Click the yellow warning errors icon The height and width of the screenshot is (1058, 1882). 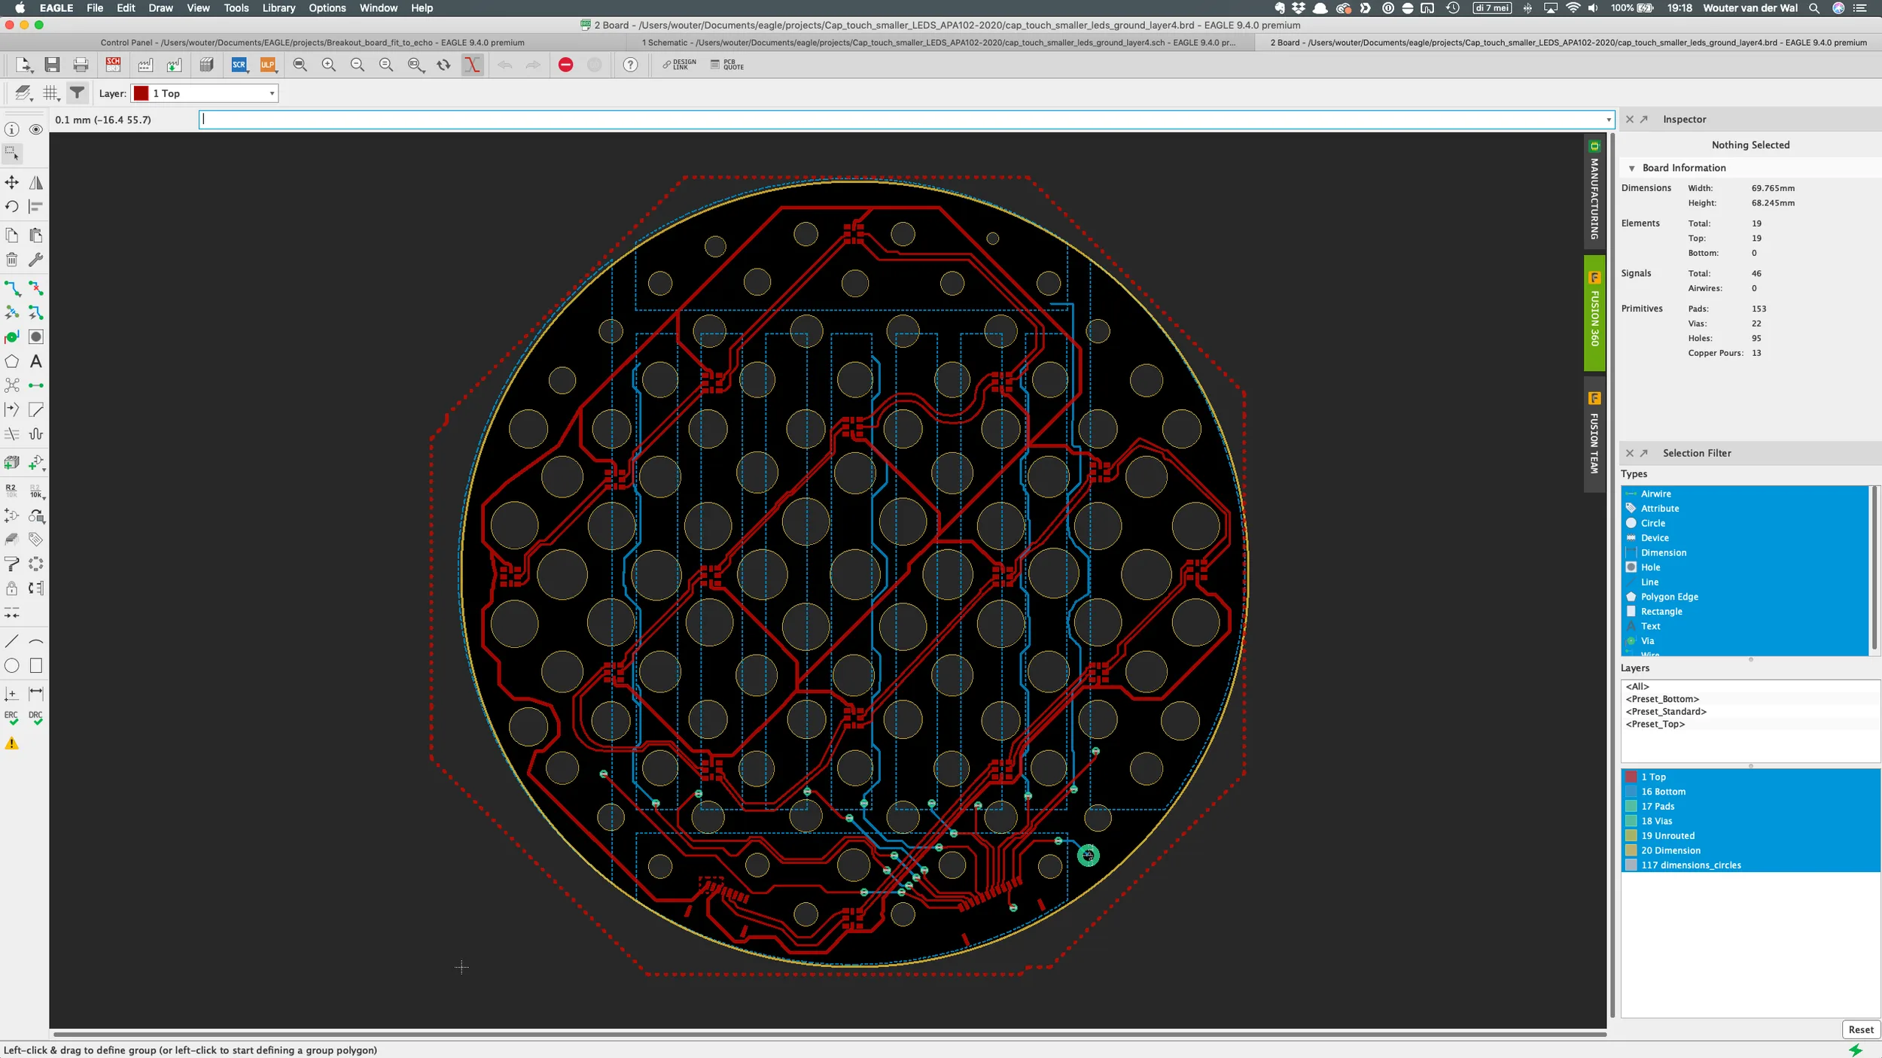click(12, 743)
